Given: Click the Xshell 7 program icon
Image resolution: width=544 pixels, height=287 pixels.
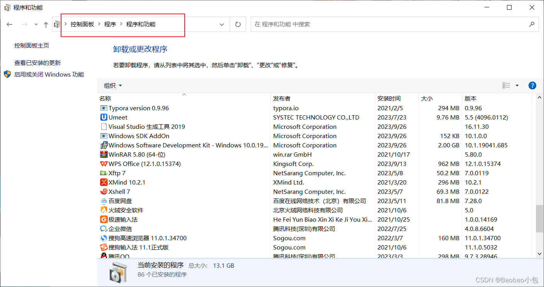Looking at the screenshot, I should 104,192.
